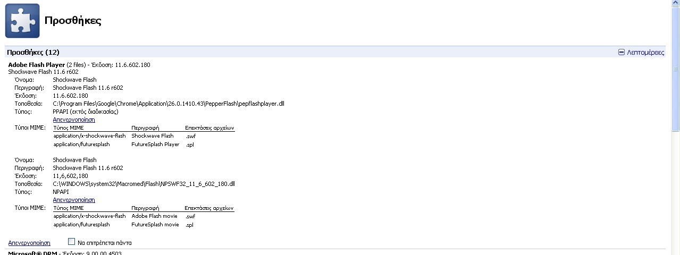The width and height of the screenshot is (680, 255).
Task: Click .spl extension in FutureSplash Player row
Action: point(190,144)
